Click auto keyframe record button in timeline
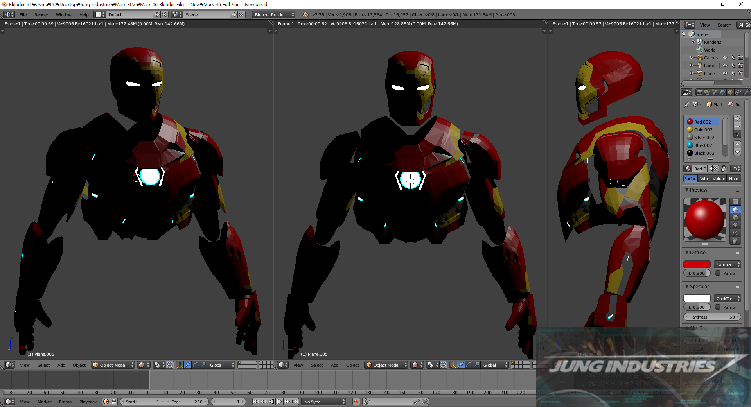This screenshot has height=407, width=751. (x=356, y=402)
